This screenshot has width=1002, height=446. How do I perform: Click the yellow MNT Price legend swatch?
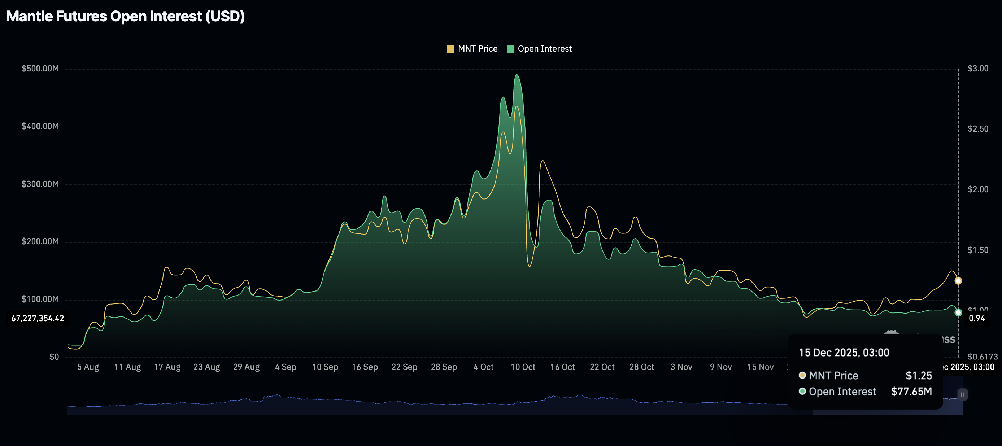click(451, 49)
